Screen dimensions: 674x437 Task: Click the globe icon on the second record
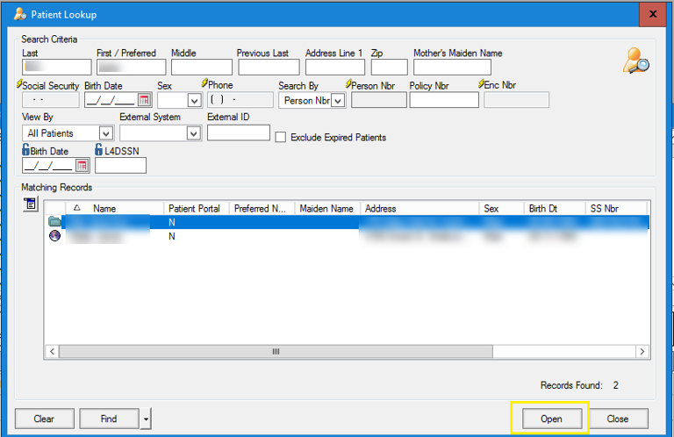pyautogui.click(x=54, y=235)
